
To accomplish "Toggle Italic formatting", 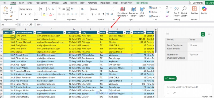I will coord(25,14).
